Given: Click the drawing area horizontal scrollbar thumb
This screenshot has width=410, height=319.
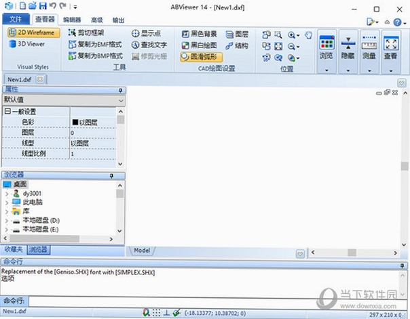Looking at the screenshot, I should click(x=352, y=253).
